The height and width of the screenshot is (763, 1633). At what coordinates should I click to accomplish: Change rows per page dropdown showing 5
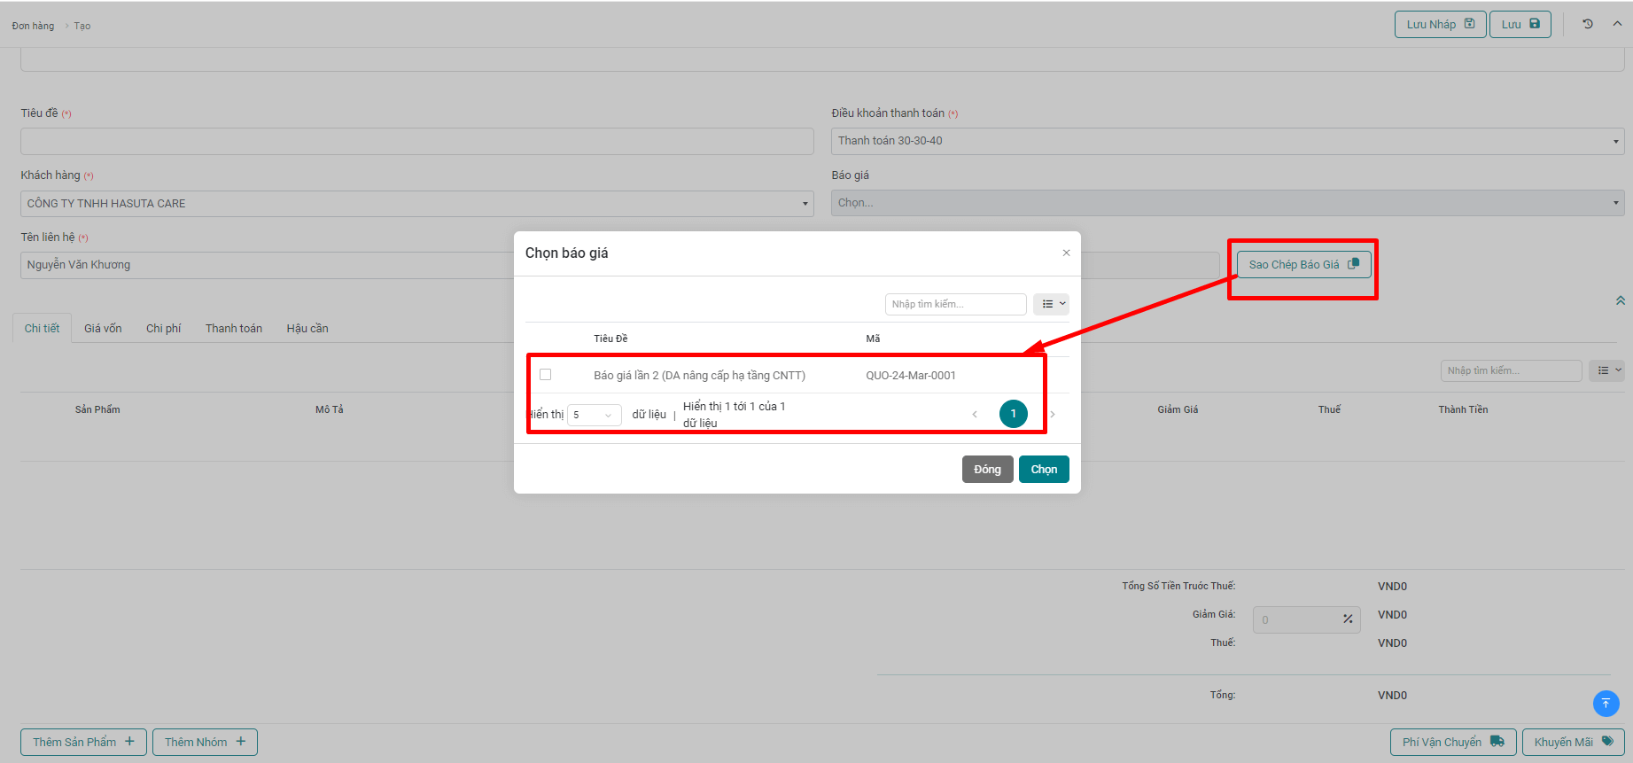point(594,415)
